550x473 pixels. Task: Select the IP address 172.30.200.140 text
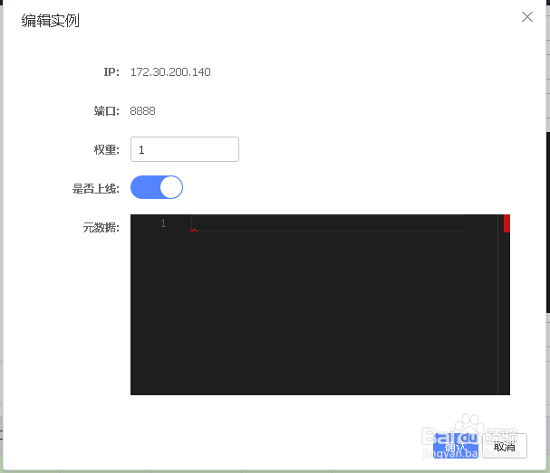[x=170, y=72]
